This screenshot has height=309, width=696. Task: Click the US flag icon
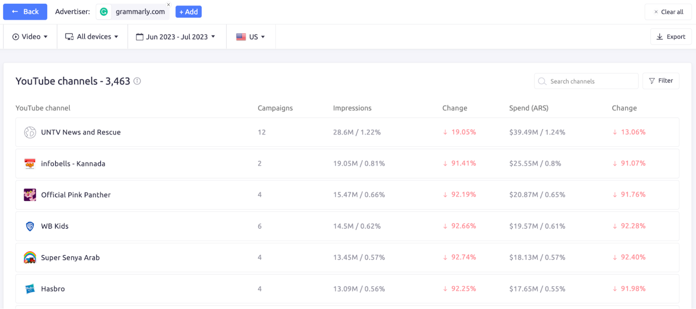click(241, 37)
